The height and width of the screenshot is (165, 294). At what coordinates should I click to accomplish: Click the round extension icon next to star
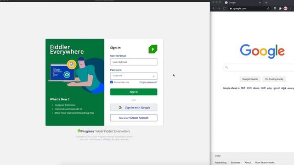(275, 8)
